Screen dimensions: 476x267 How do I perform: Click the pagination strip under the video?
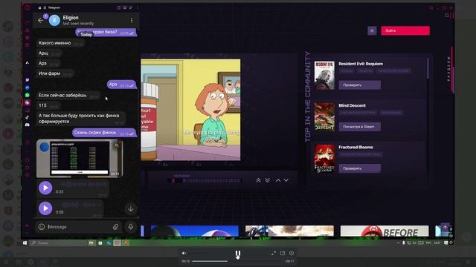pyautogui.click(x=205, y=181)
